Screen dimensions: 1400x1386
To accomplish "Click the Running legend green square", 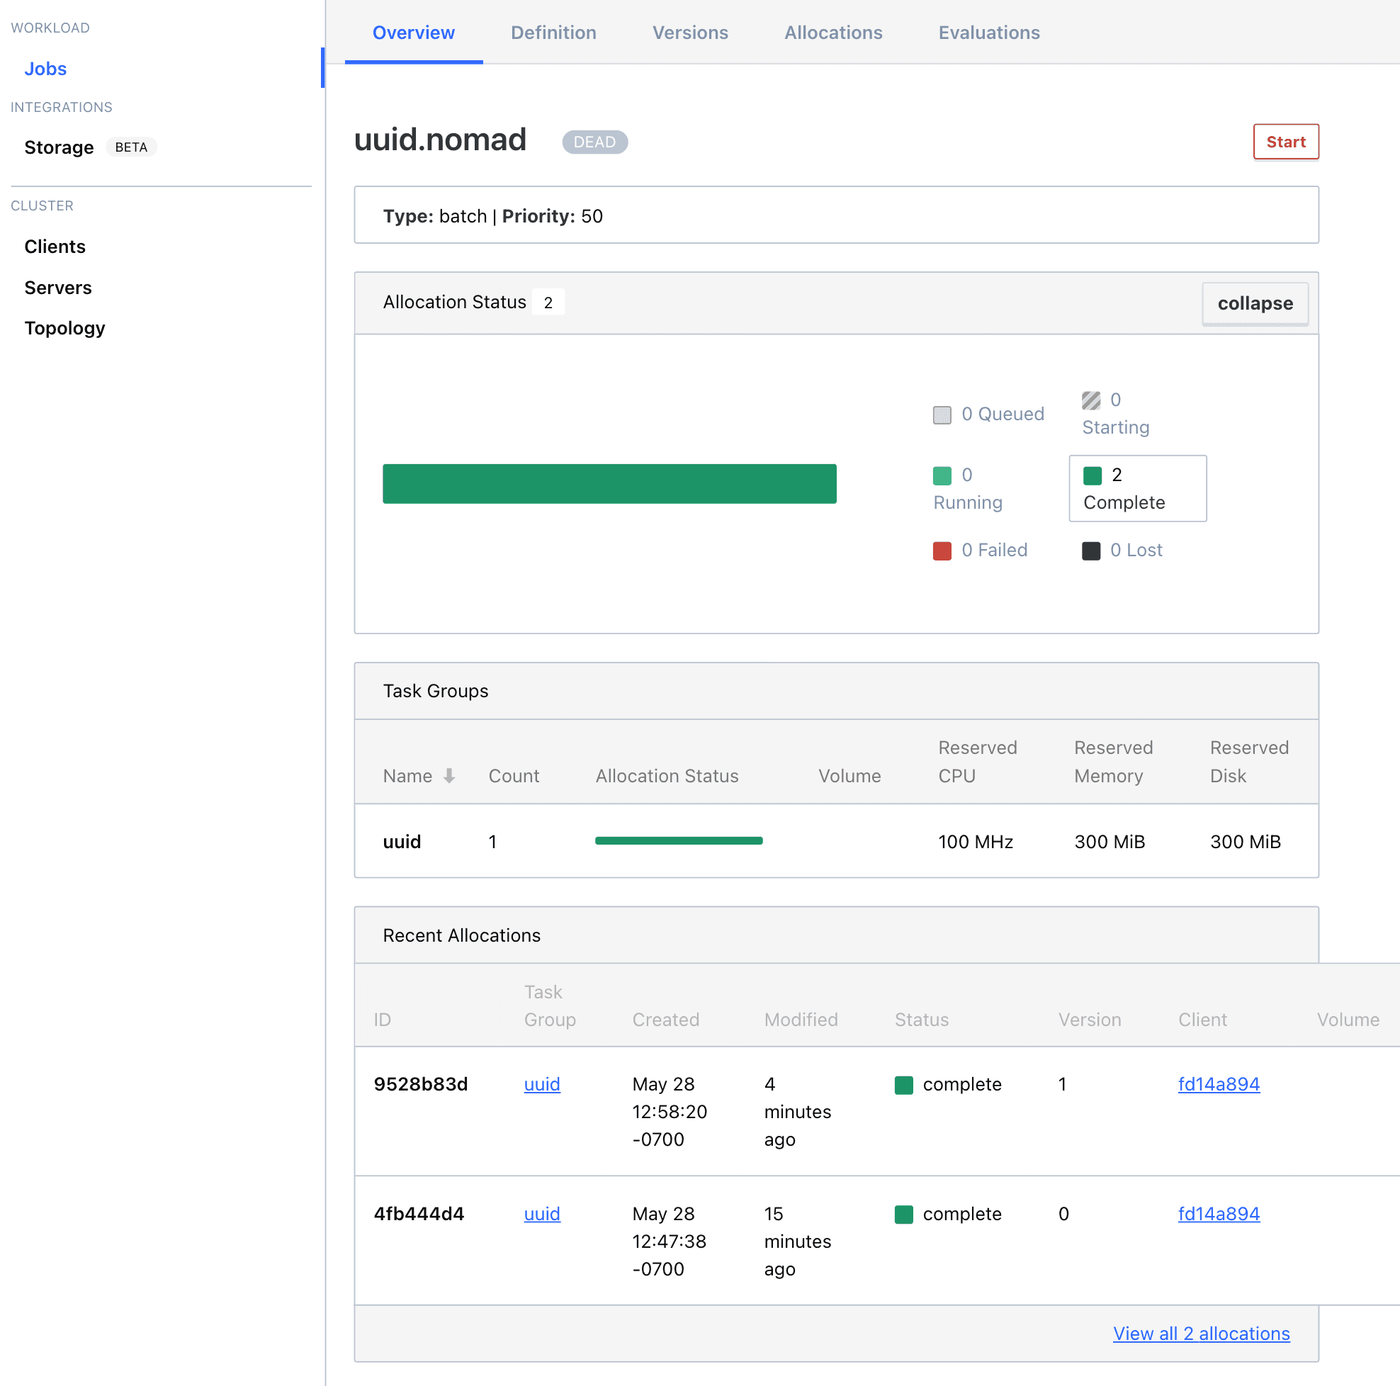I will [942, 475].
